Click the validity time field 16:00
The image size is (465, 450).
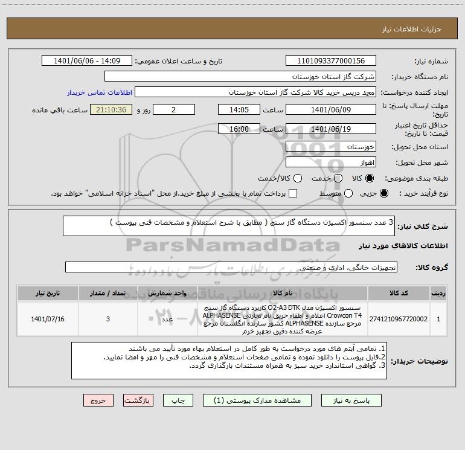coord(239,129)
